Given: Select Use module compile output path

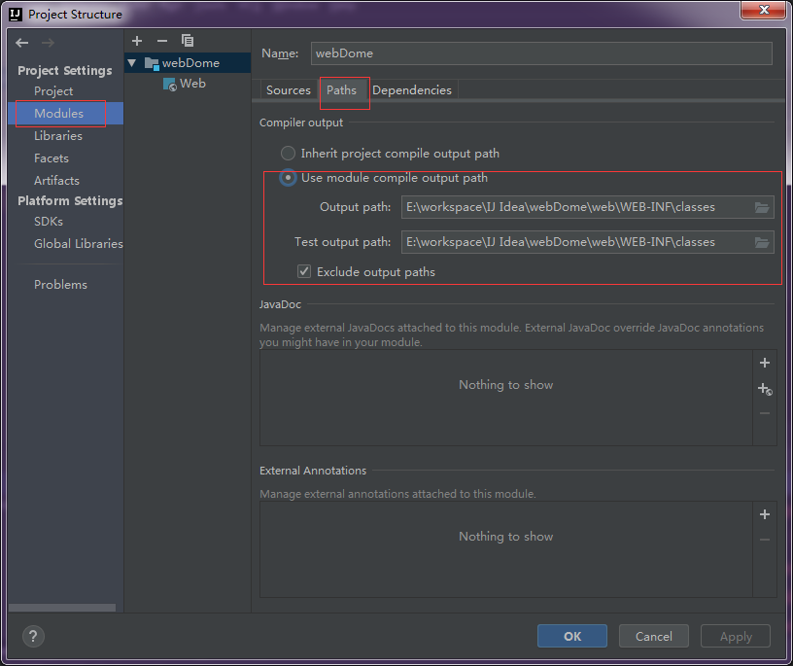Looking at the screenshot, I should tap(287, 177).
